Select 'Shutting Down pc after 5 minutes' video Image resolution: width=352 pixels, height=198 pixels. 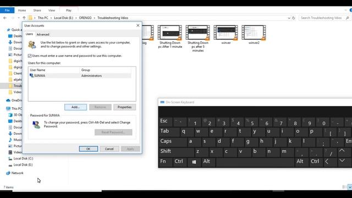coord(198,39)
